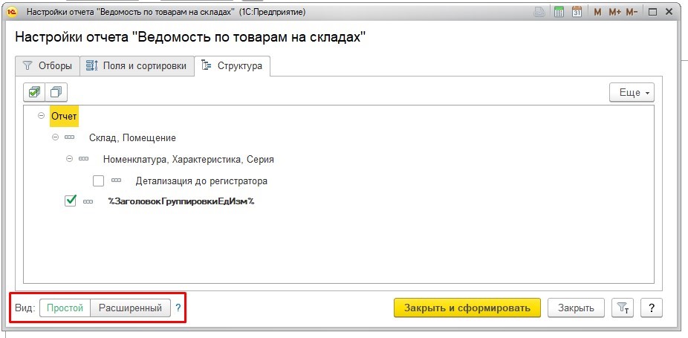Image resolution: width=688 pixels, height=338 pixels.
Task: Click the M+ memory add button
Action: point(614,13)
